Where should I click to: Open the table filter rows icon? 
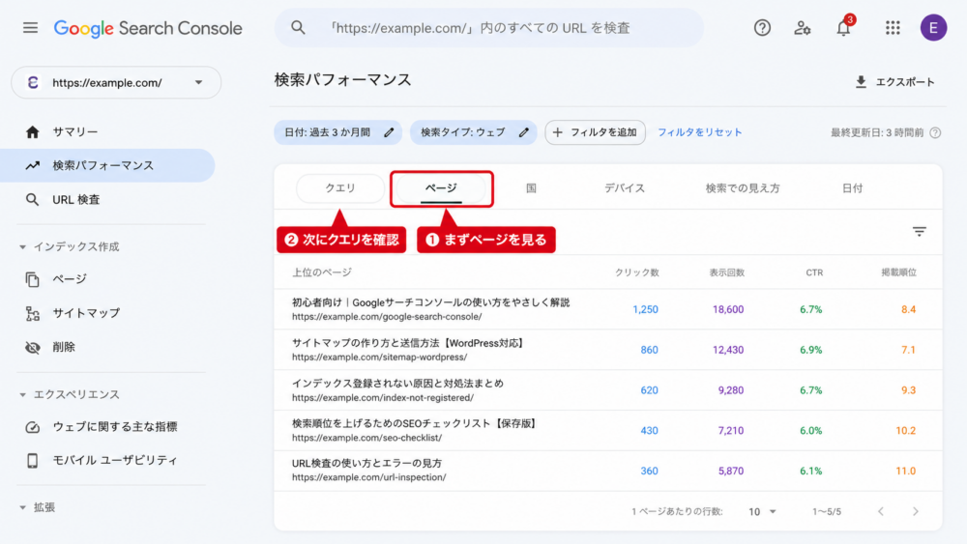tap(920, 232)
